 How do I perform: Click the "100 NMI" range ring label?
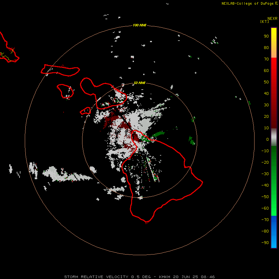139,25
